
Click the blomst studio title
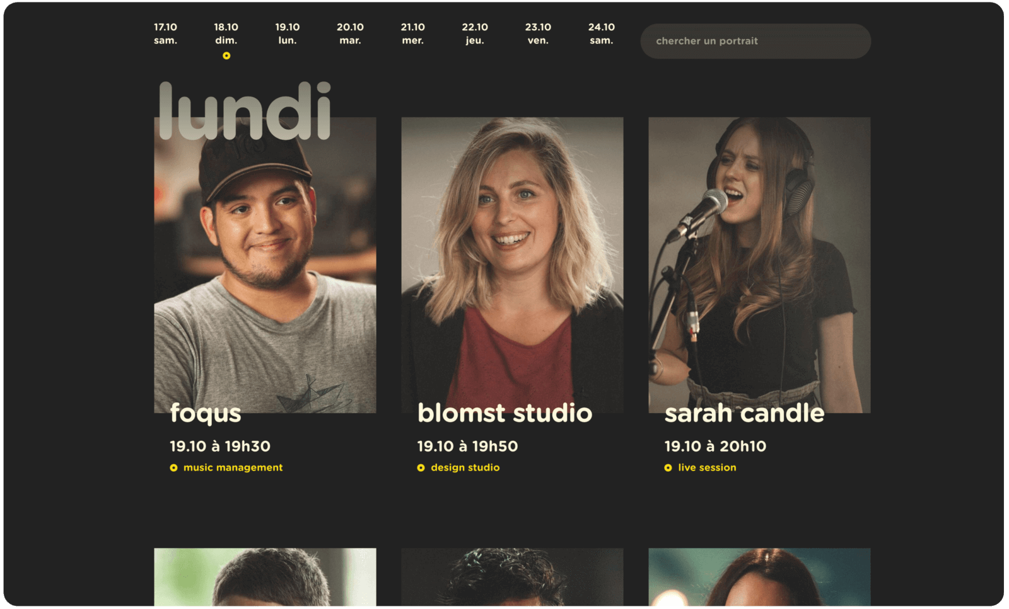tap(505, 413)
